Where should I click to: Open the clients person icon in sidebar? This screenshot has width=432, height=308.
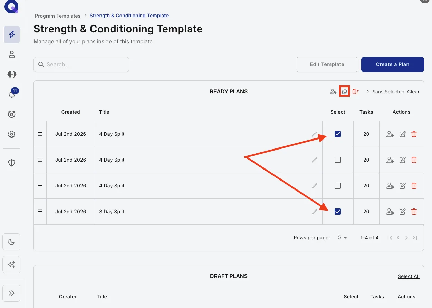12,54
